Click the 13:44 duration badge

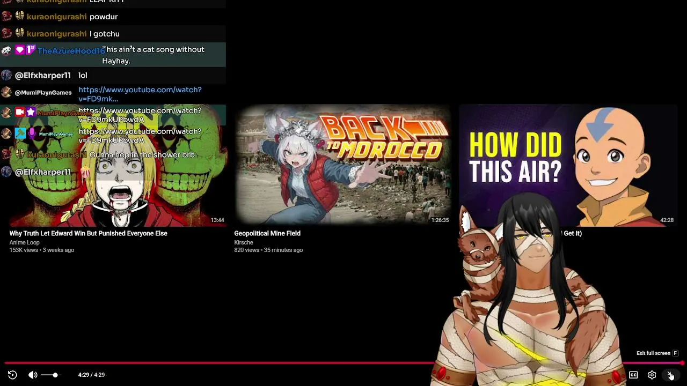tap(217, 220)
